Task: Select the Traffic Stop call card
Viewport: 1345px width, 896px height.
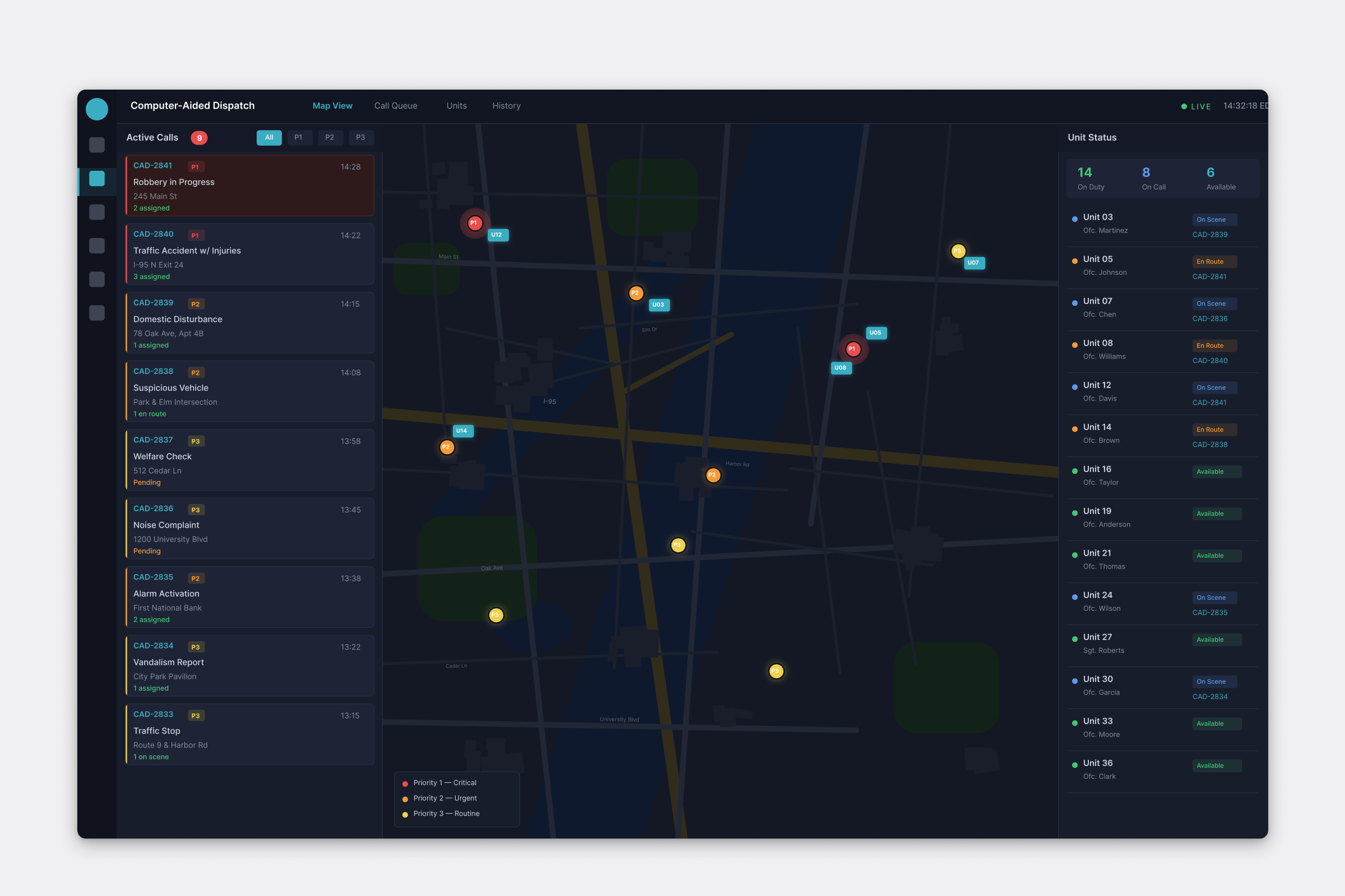Action: 250,734
